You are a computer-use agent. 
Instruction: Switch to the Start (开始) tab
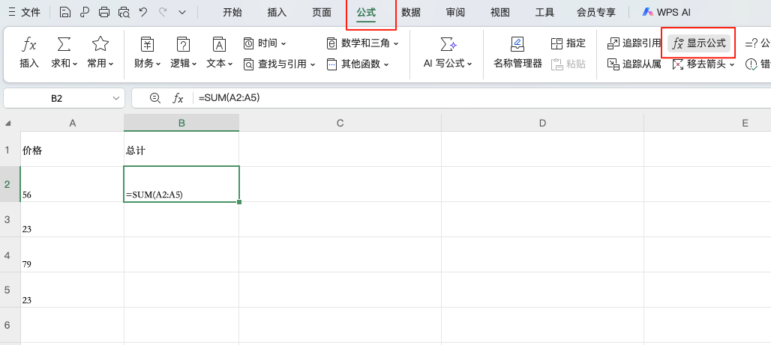232,12
